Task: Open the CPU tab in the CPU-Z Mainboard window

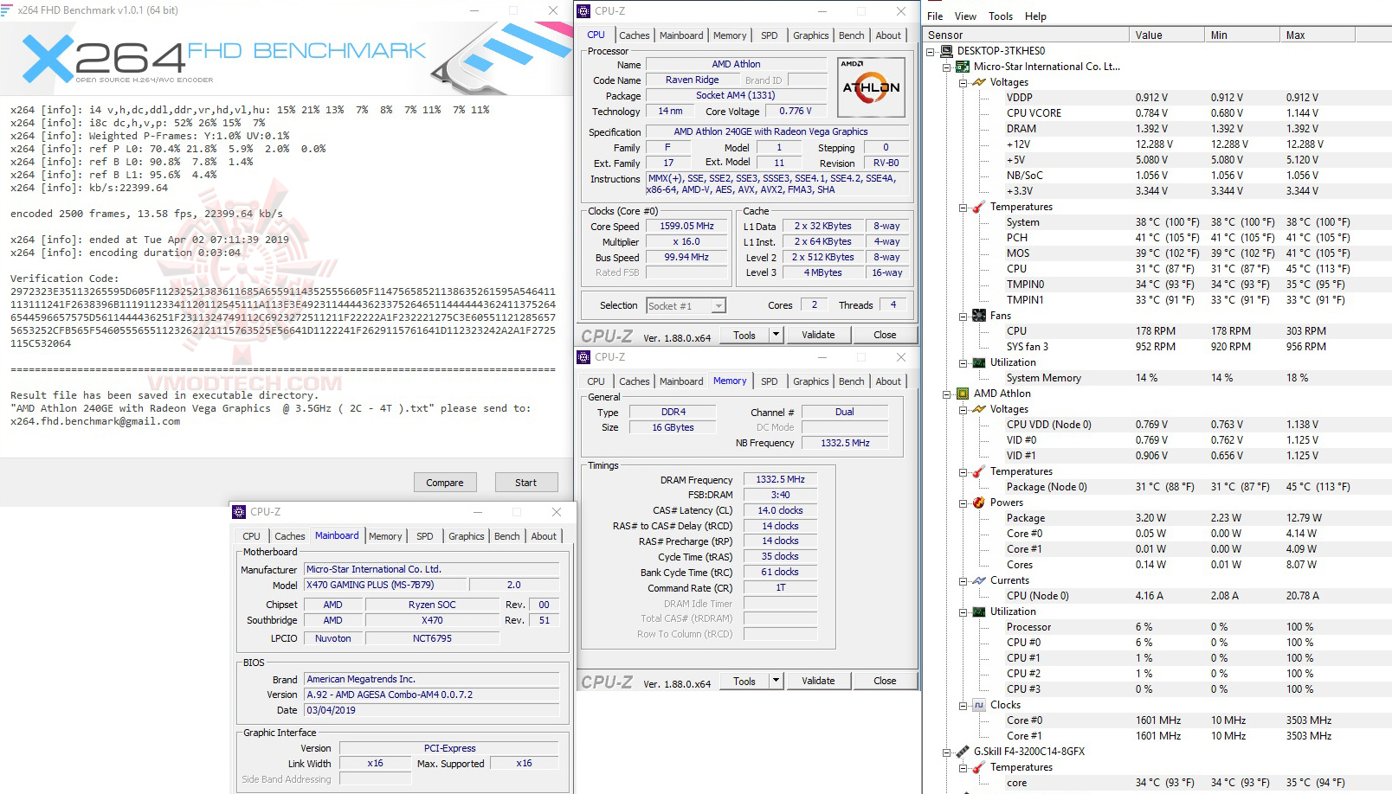Action: [x=251, y=536]
